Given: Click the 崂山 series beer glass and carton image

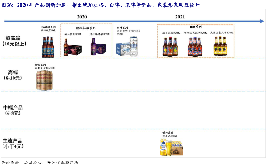Looking at the screenshot, I should coord(172,147).
